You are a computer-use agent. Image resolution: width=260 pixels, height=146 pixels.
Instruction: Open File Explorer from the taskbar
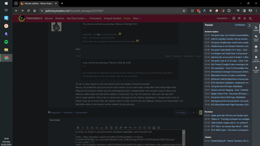[x=6, y=50]
